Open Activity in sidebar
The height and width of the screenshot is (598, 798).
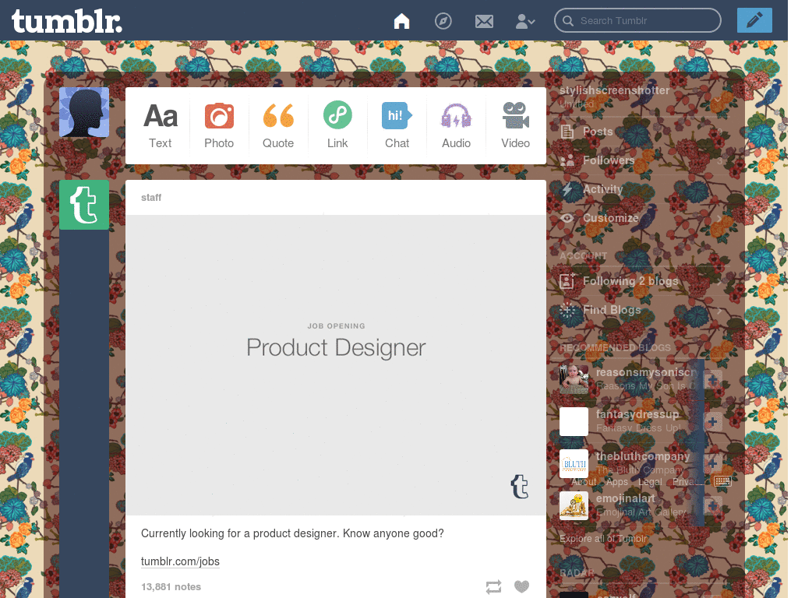[x=641, y=189]
